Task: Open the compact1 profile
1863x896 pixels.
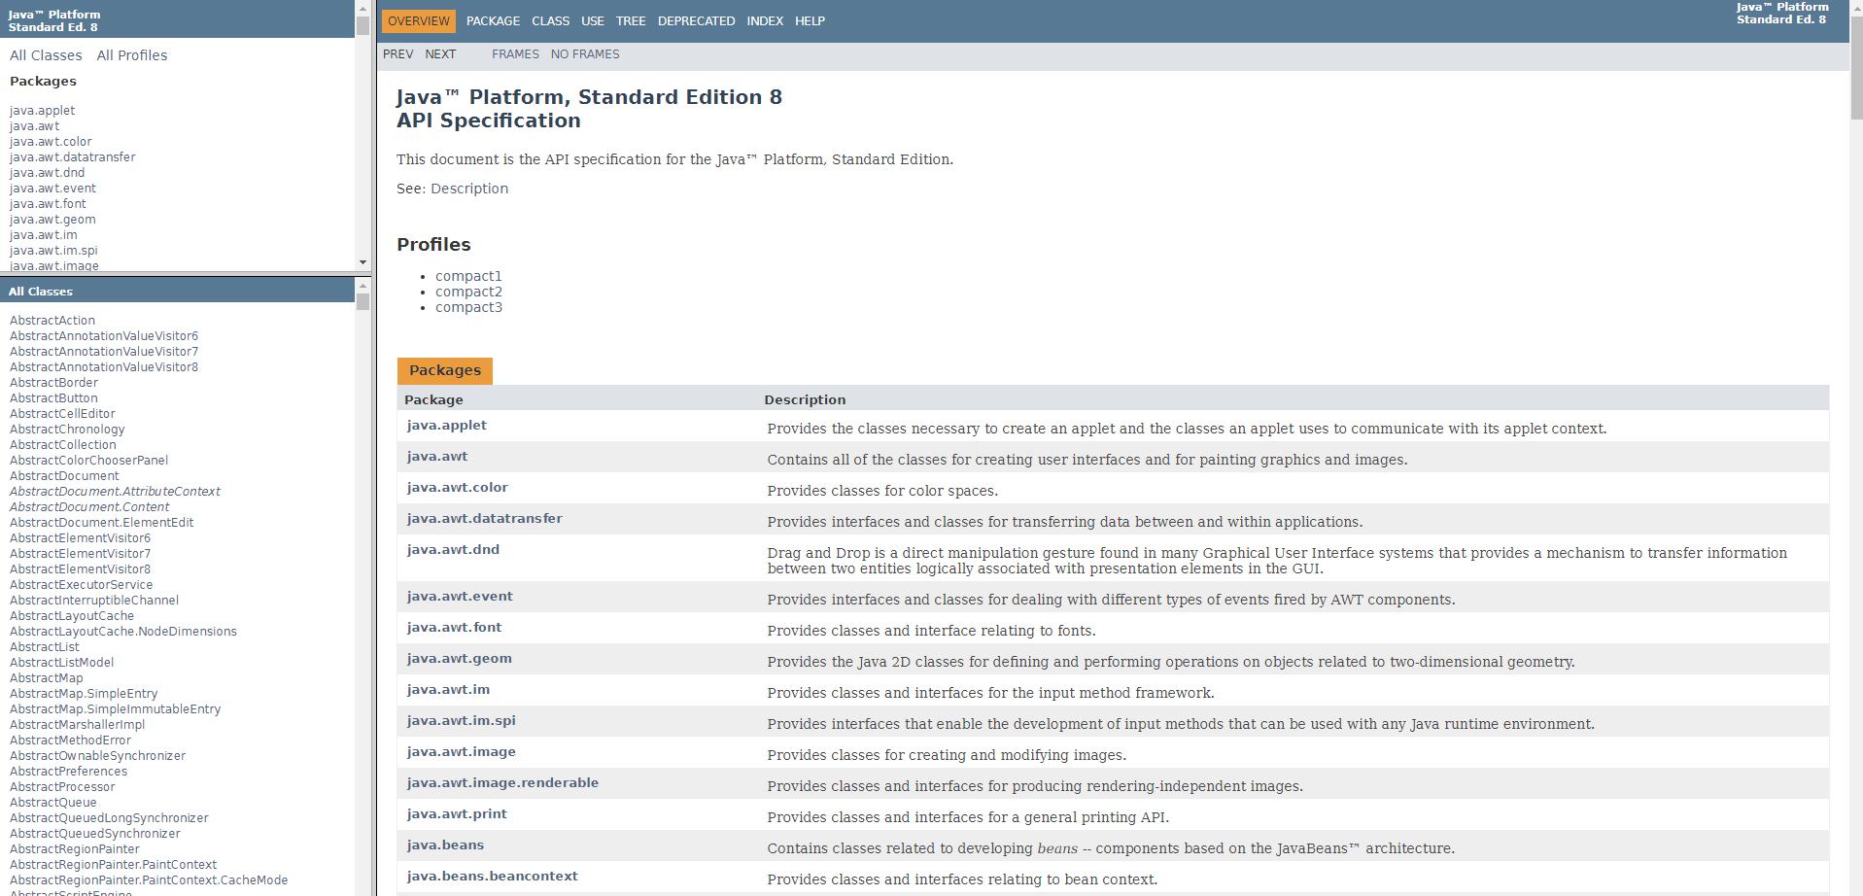Action: coord(468,276)
